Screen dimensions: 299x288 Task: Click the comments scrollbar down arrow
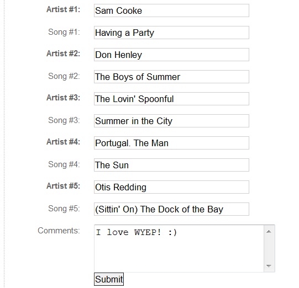tap(269, 266)
